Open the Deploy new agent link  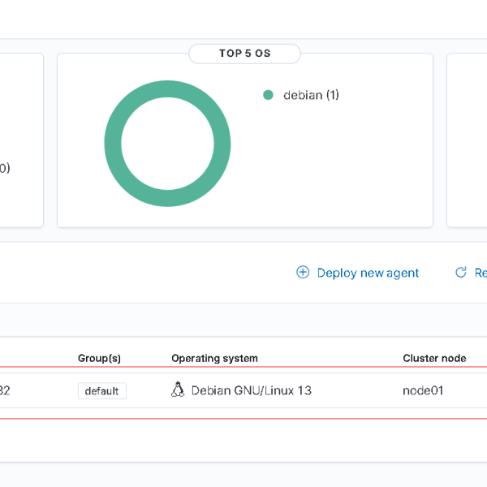[x=368, y=273]
